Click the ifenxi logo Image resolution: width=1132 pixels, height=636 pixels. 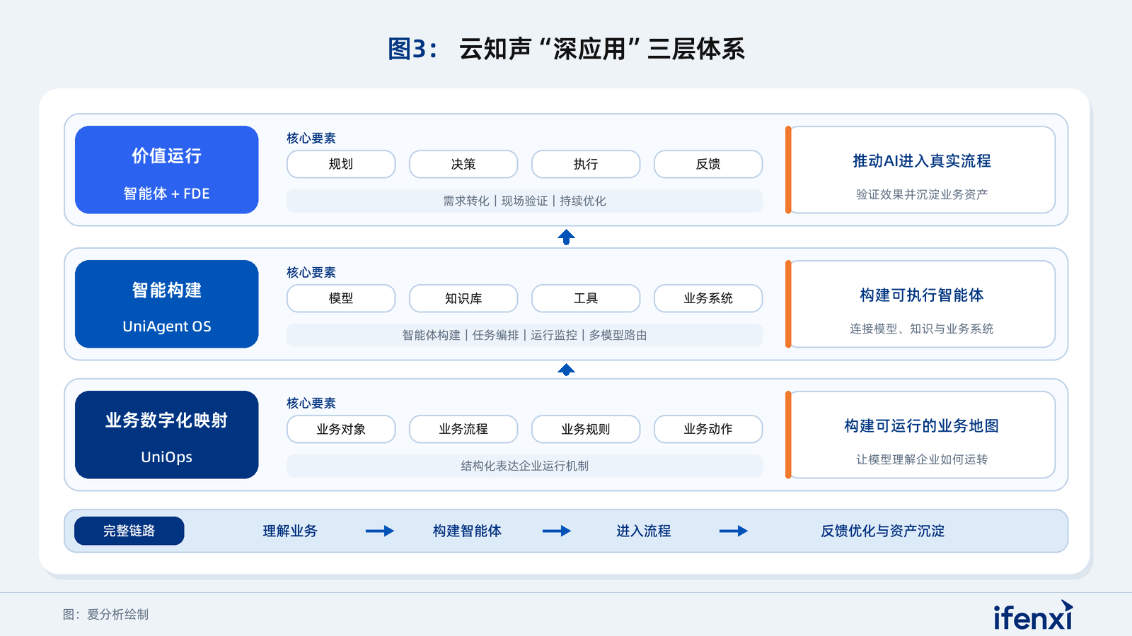[1033, 616]
